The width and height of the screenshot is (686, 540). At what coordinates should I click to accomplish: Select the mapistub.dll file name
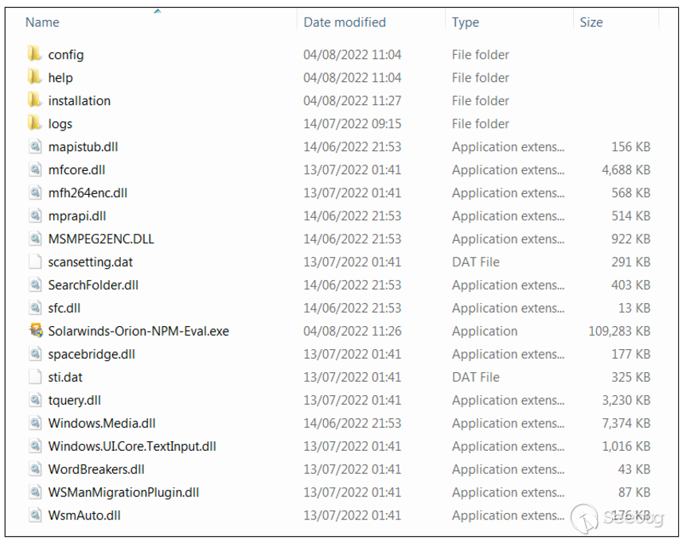point(83,147)
